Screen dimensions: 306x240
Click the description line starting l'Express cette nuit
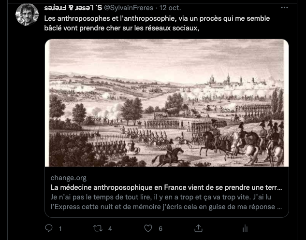[x=166, y=207]
